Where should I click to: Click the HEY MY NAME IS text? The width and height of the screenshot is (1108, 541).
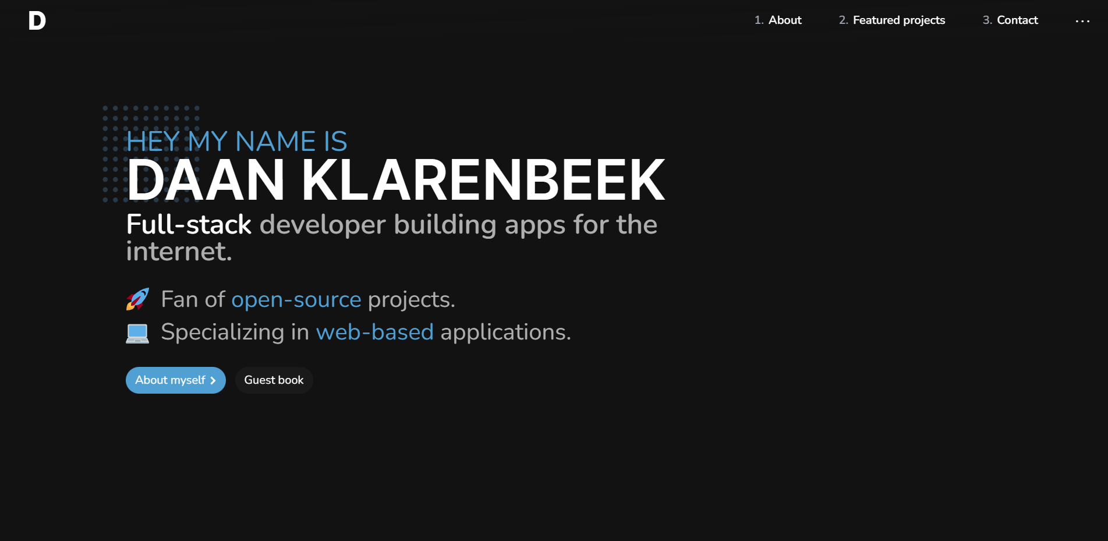tap(236, 142)
